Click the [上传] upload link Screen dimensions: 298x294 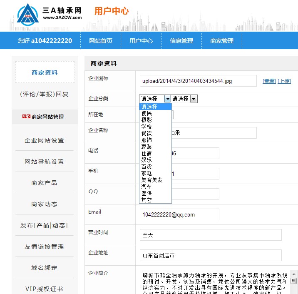click(x=284, y=81)
